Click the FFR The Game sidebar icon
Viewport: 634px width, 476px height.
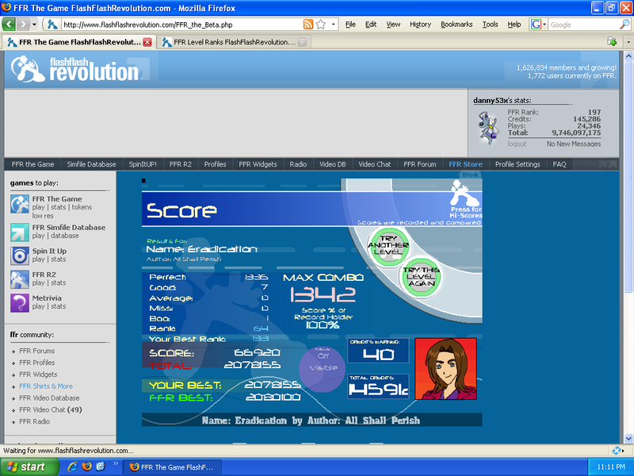point(20,204)
